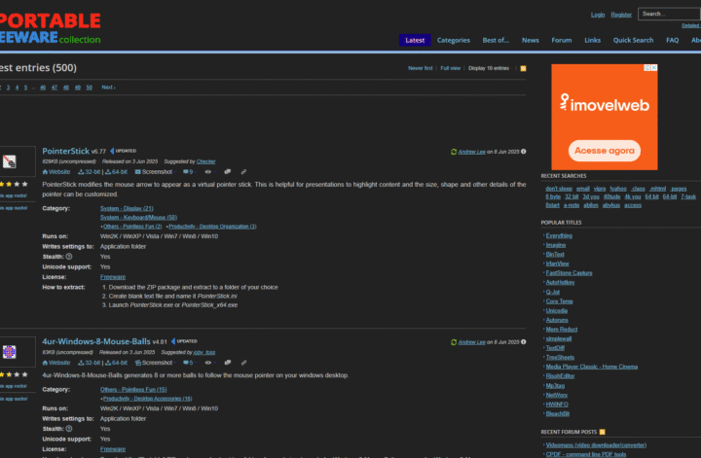Search recent term don't sleep
The width and height of the screenshot is (701, 458).
(x=559, y=189)
